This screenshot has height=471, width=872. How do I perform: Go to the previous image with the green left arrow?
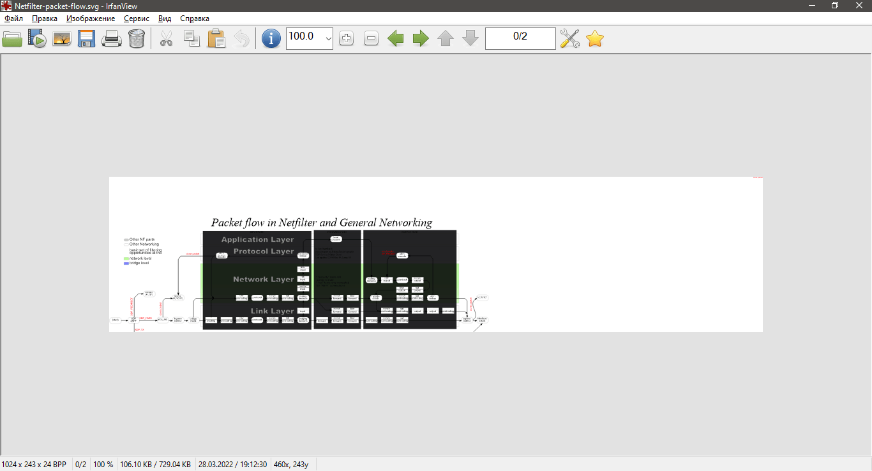tap(396, 39)
